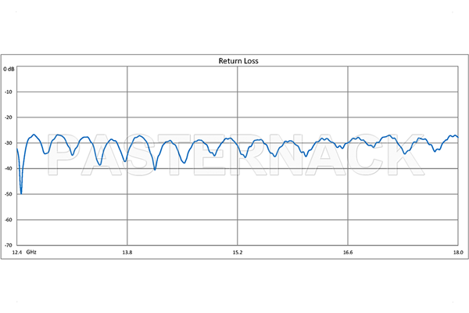
Task: Click where 15.2 gridline crosses the -20 line
Action: point(238,117)
